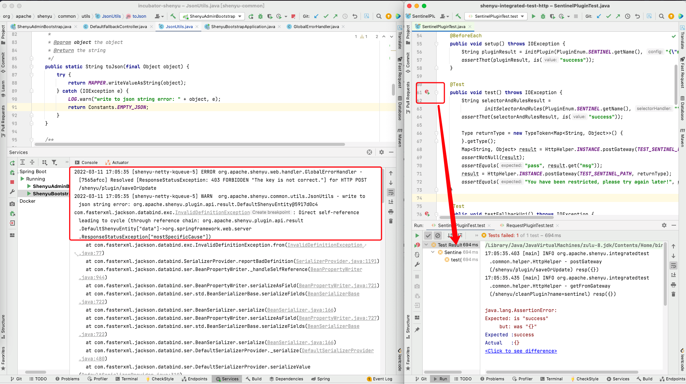Expand more toolbar items chevron in Run panel

point(477,236)
